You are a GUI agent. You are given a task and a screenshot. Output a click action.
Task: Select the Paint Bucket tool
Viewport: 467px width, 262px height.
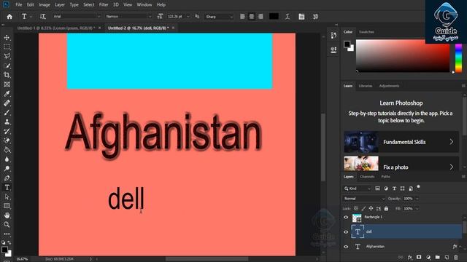(x=7, y=150)
